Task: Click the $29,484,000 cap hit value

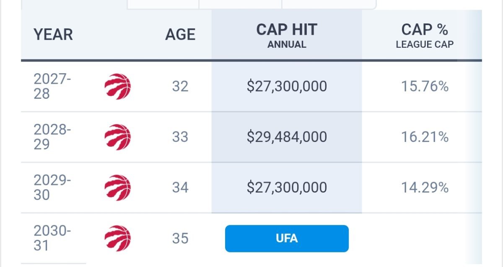Action: coord(287,137)
